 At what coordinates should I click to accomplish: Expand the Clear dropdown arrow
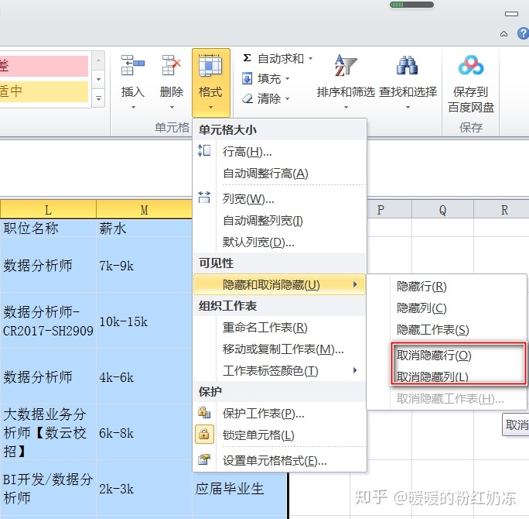(287, 98)
